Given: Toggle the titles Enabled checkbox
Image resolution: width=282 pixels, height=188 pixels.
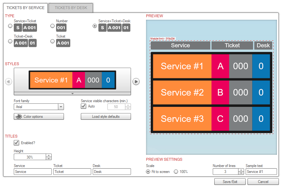Looking at the screenshot, I should pyautogui.click(x=16, y=143).
